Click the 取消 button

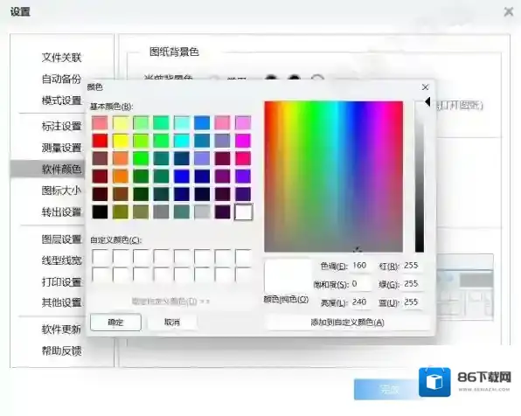pos(172,322)
